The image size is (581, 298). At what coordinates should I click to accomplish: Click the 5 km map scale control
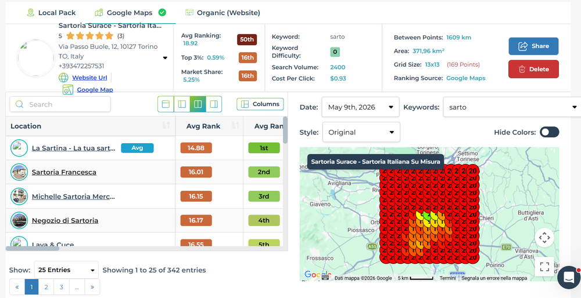(416, 278)
